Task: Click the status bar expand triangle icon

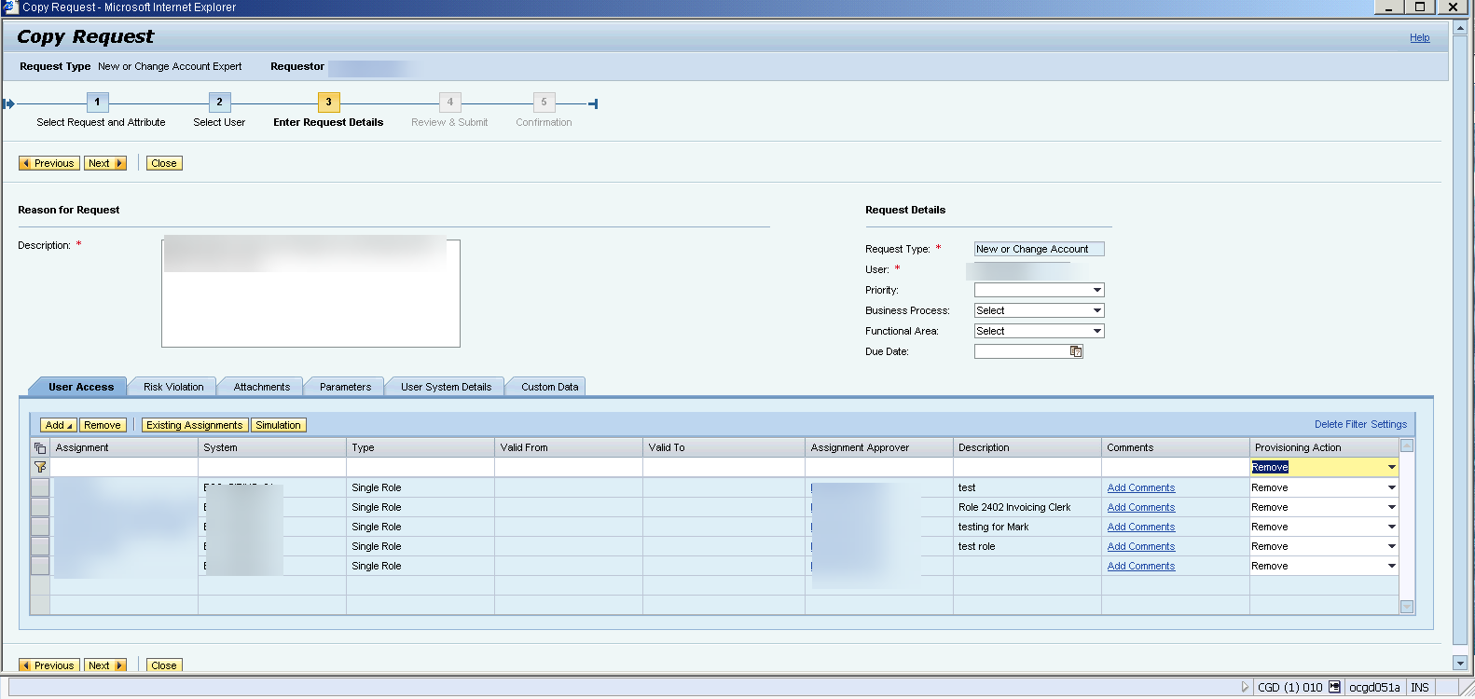Action: point(1245,687)
